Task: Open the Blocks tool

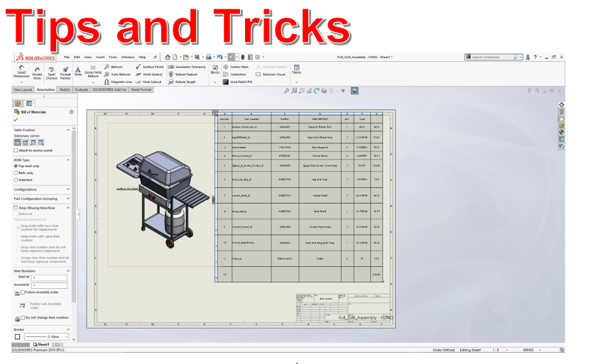Action: [x=215, y=70]
